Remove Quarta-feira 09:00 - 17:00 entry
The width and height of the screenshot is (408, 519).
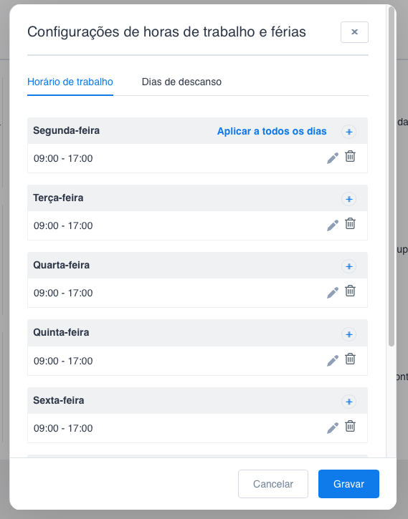pyautogui.click(x=350, y=291)
